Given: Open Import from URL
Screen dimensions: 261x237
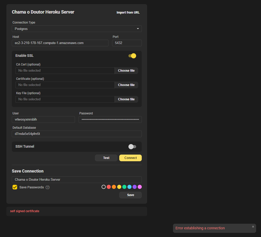Looking at the screenshot, I should pos(128,12).
